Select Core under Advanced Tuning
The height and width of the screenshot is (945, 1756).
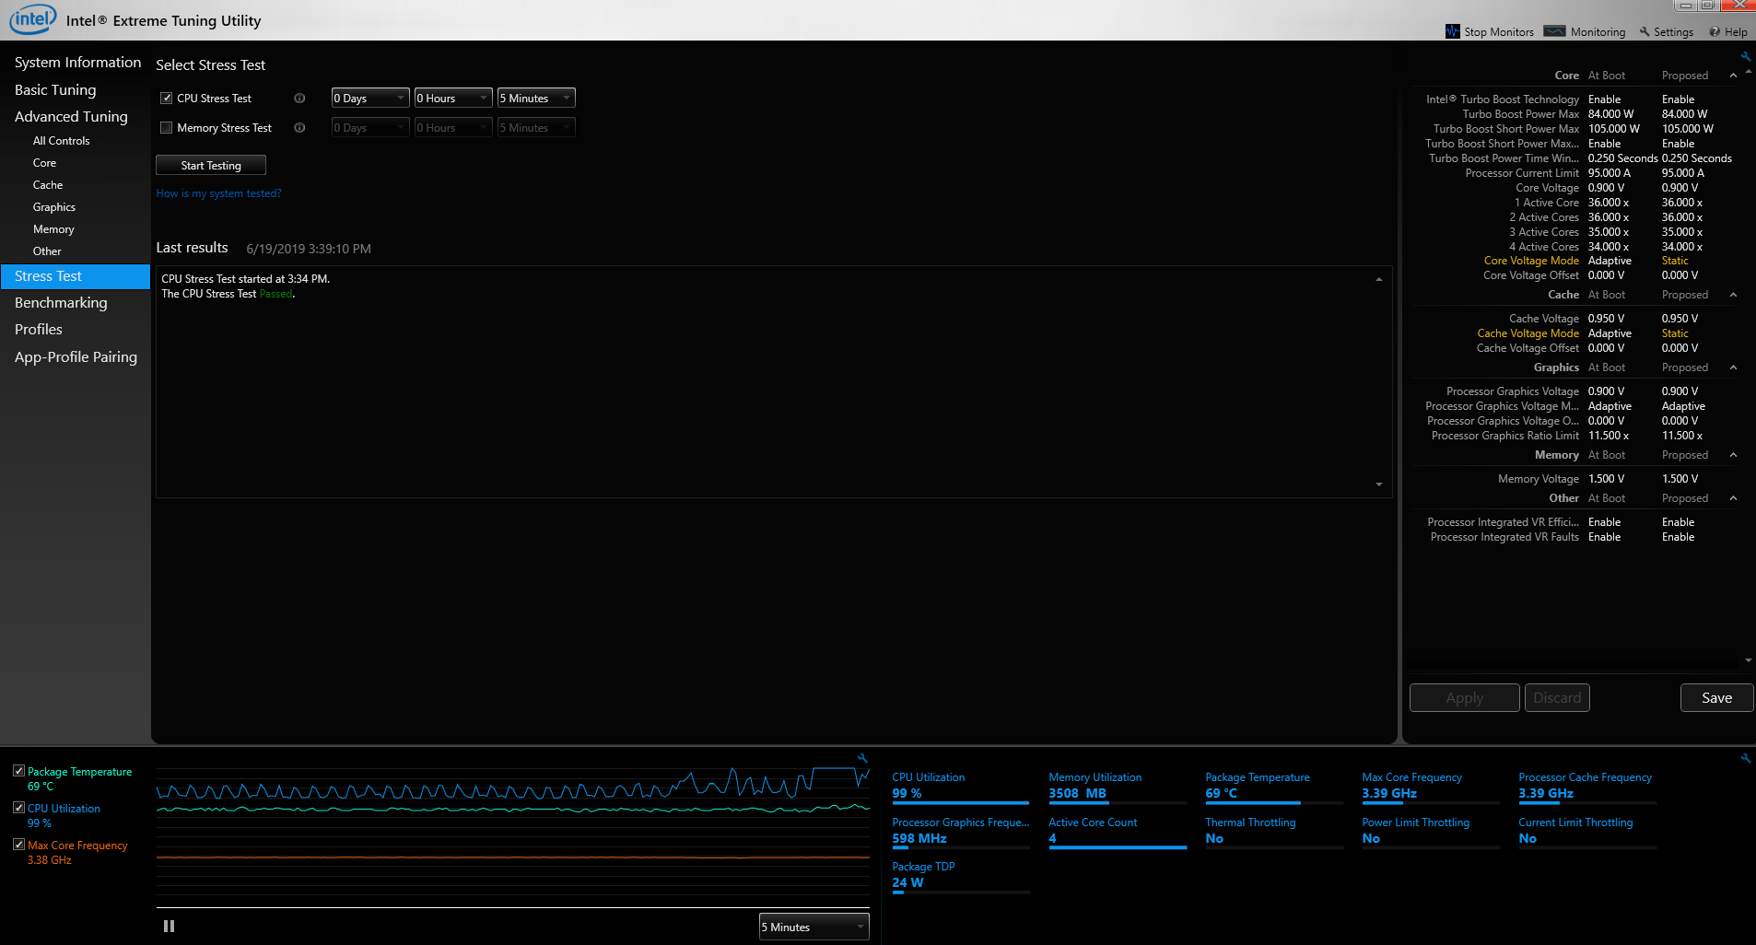click(44, 163)
